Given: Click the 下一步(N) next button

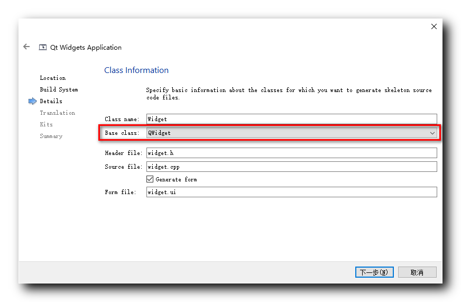Looking at the screenshot, I should pos(374,272).
